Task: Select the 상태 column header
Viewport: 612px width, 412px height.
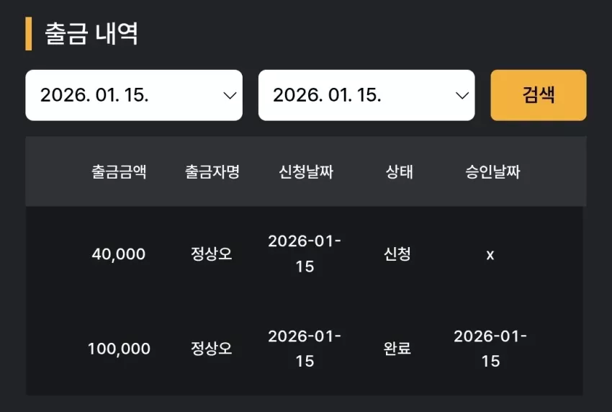Action: pos(399,172)
